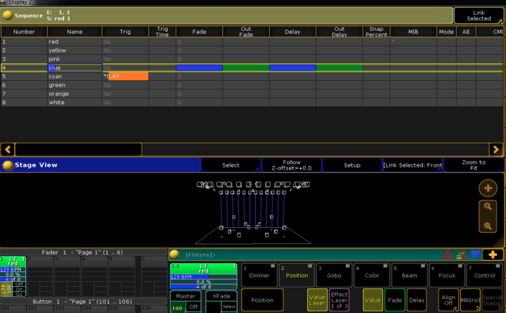Switch to the Position preset type
The height and width of the screenshot is (313, 506).
297,275
